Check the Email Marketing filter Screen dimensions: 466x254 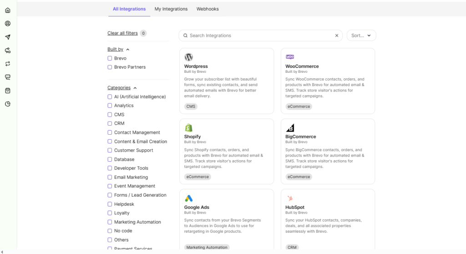110,177
